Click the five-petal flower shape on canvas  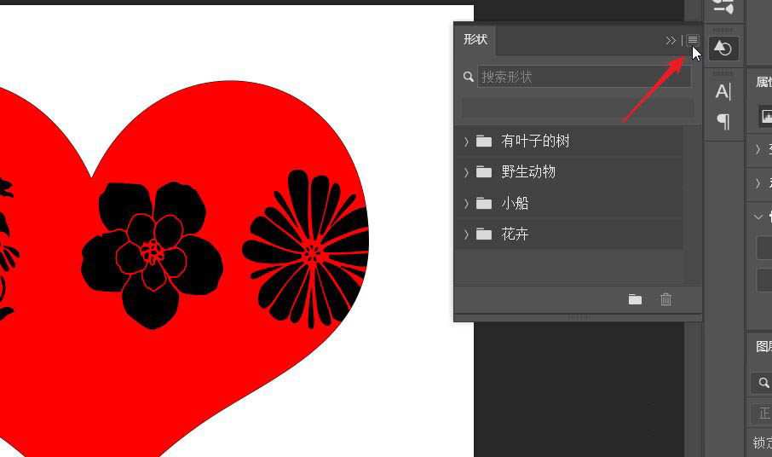(152, 254)
